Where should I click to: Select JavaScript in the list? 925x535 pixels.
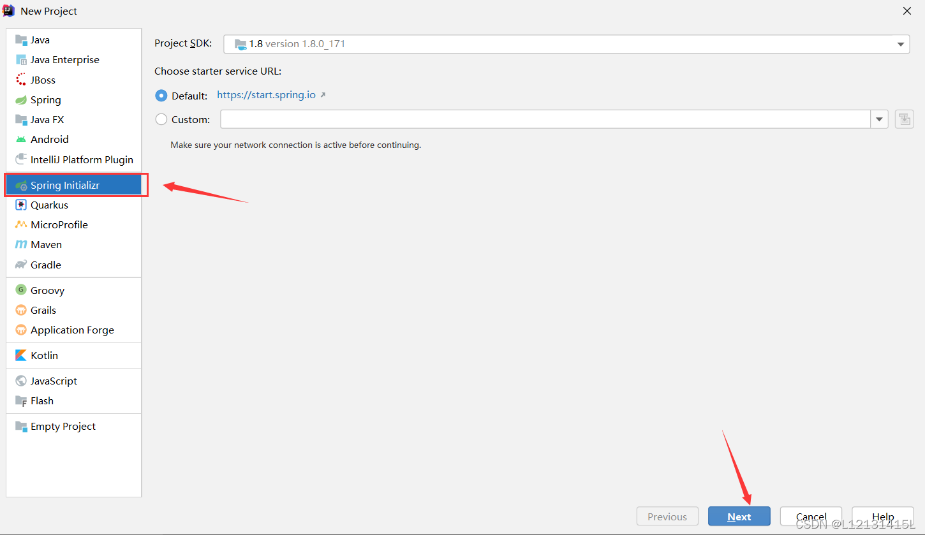pos(74,381)
